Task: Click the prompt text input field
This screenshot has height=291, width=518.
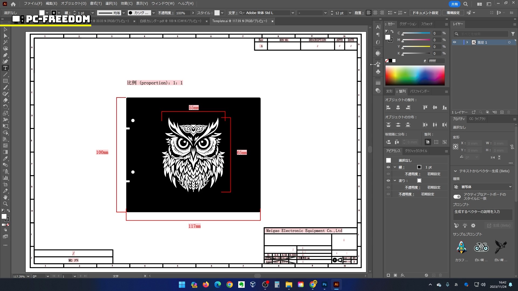Action: coord(482,215)
